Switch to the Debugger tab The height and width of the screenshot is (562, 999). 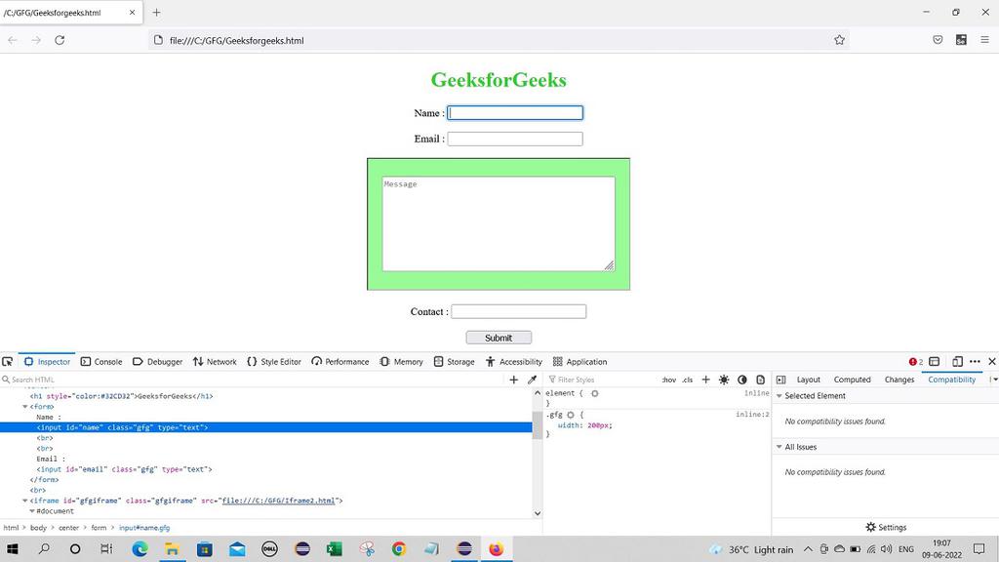[157, 361]
